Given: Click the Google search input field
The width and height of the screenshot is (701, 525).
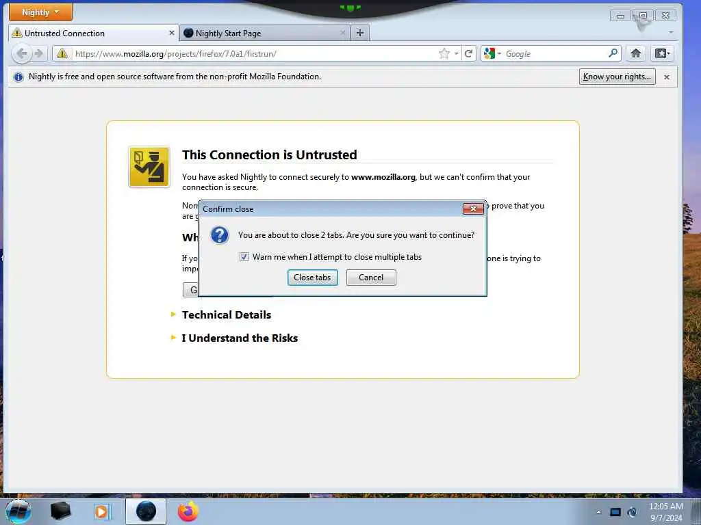Looking at the screenshot, I should (x=555, y=53).
